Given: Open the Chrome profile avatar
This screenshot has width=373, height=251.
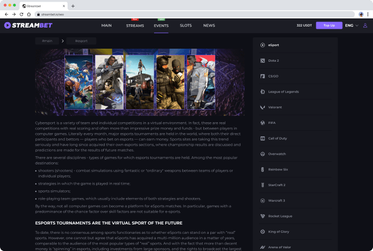Looking at the screenshot, I should (x=361, y=14).
